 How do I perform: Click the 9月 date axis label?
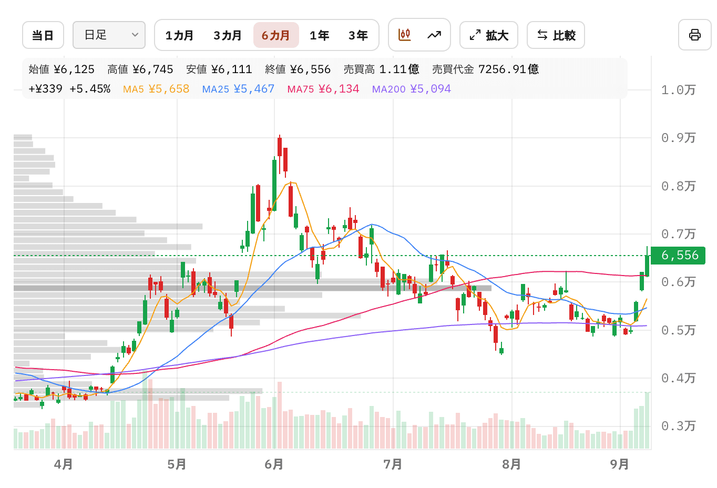[x=620, y=464]
